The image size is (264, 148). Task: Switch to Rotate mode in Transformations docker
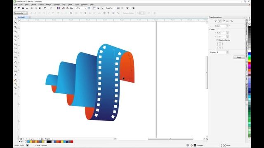219,21
